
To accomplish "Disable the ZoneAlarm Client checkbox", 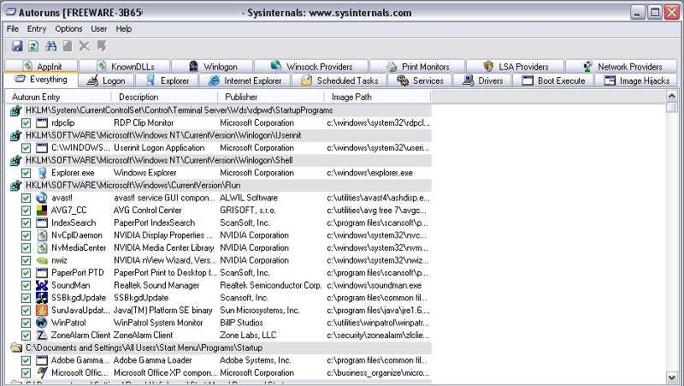I will [x=27, y=336].
